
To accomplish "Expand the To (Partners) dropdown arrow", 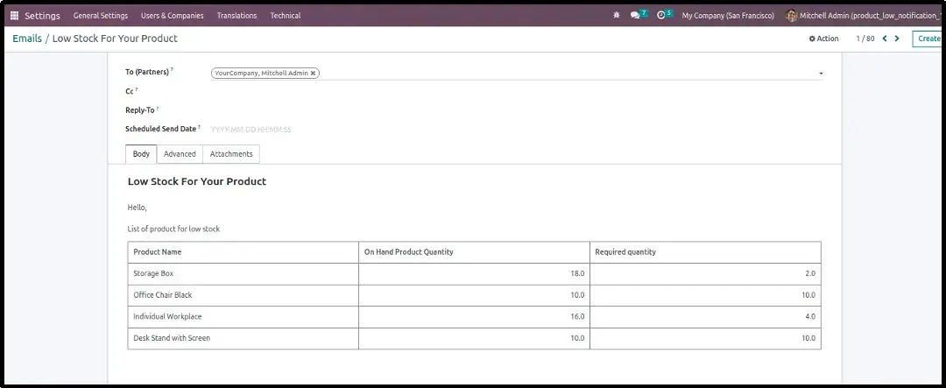I will [821, 74].
